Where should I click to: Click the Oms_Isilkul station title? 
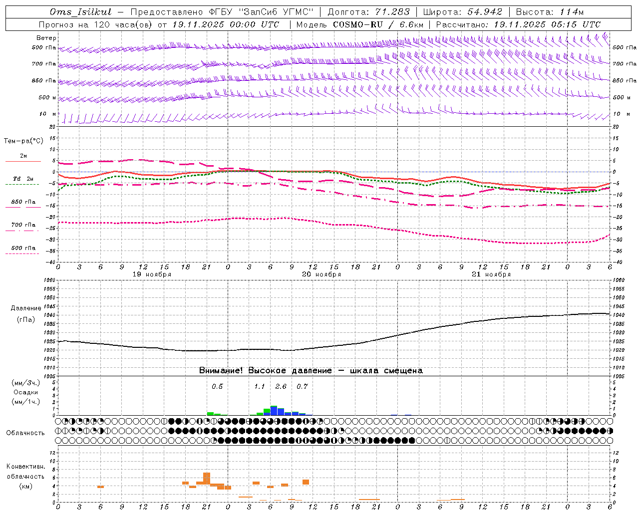pos(80,12)
